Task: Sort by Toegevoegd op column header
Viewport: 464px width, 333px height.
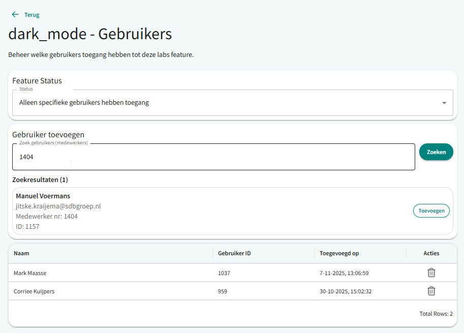Action: click(339, 253)
